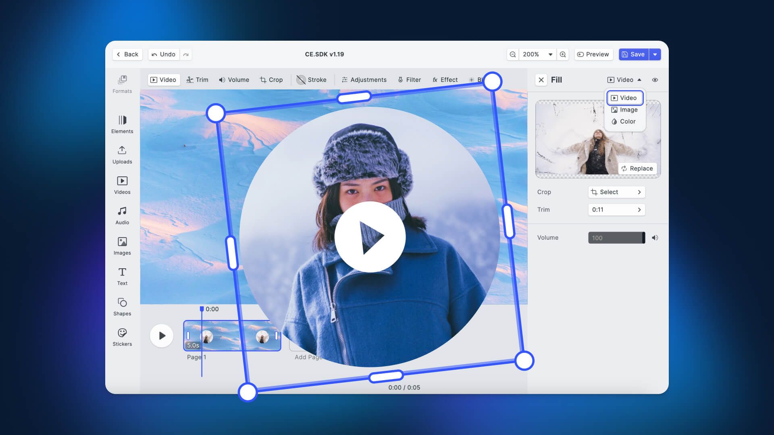
Task: Toggle undo history redo arrow
Action: [186, 54]
